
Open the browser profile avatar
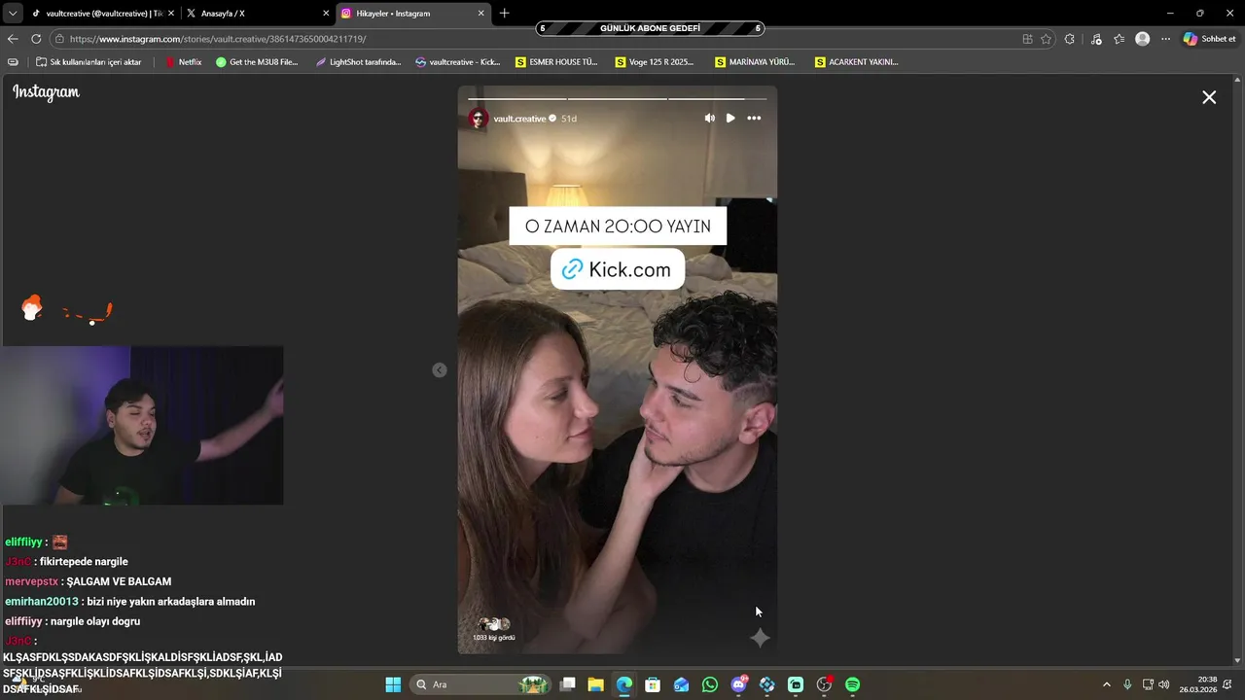1143,39
